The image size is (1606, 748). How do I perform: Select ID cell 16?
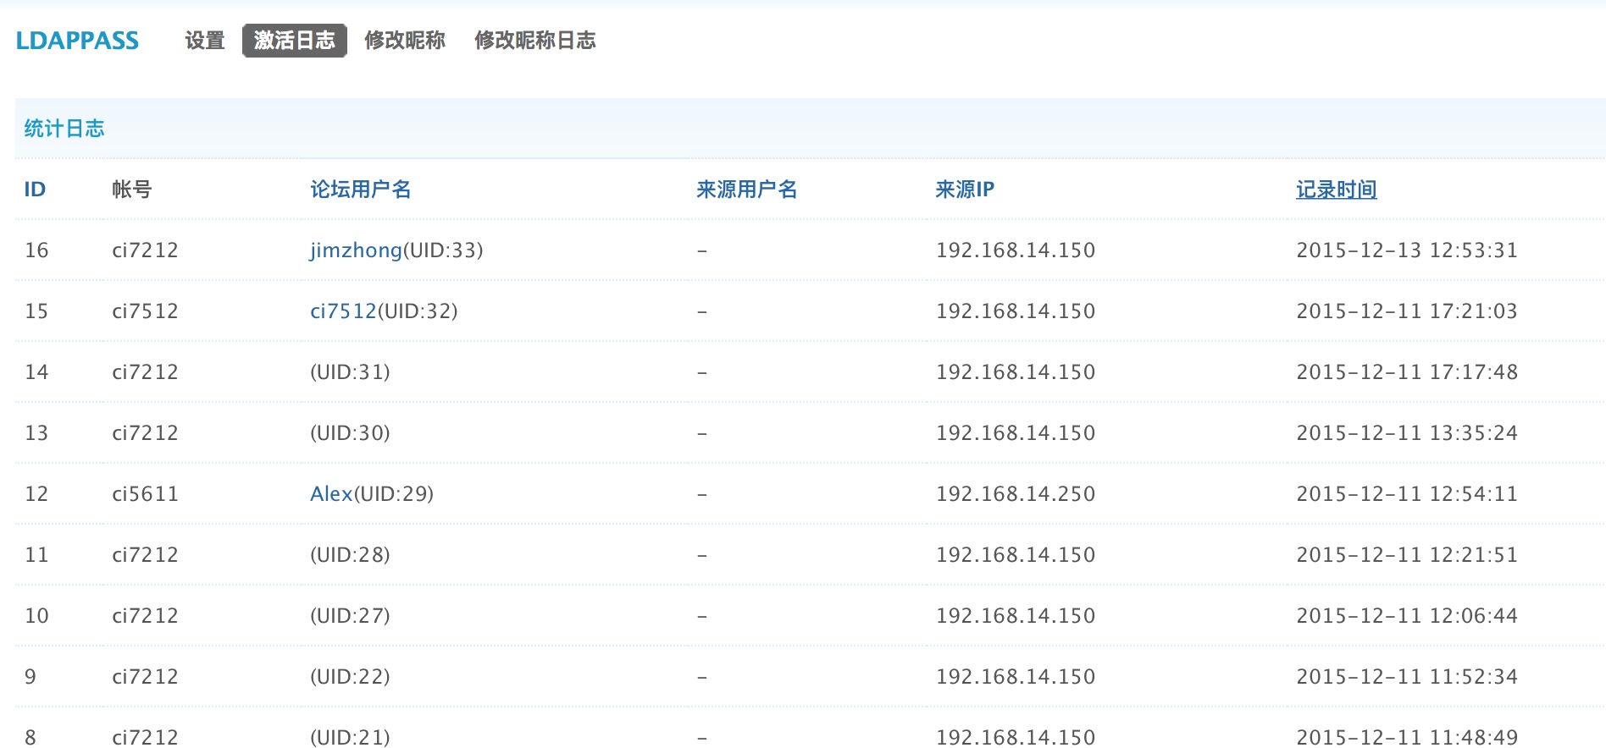(36, 250)
